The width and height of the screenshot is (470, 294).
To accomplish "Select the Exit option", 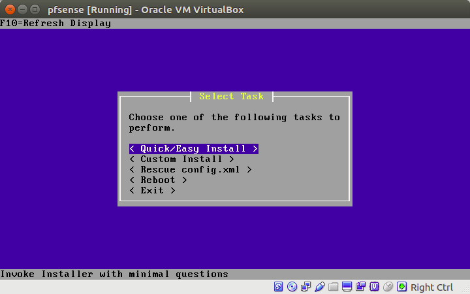I will click(152, 191).
